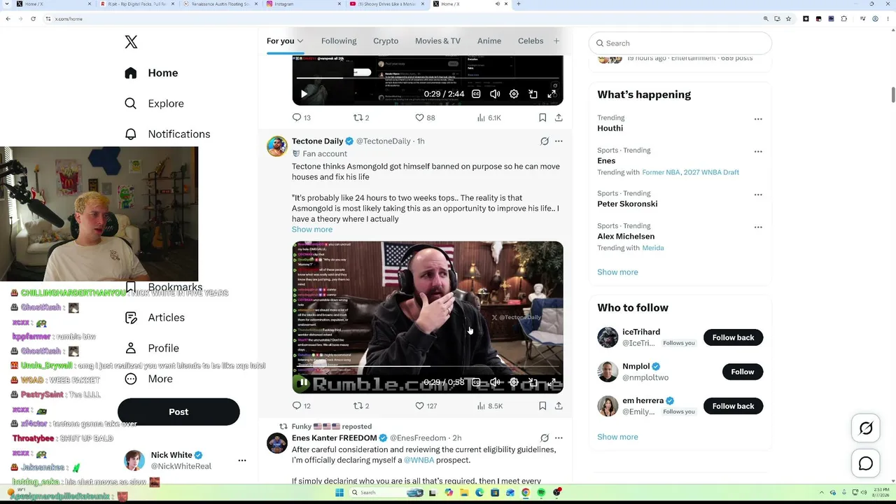The height and width of the screenshot is (504, 896).
Task: Enable picture-in-picture on the 2:44 video
Action: tap(533, 94)
